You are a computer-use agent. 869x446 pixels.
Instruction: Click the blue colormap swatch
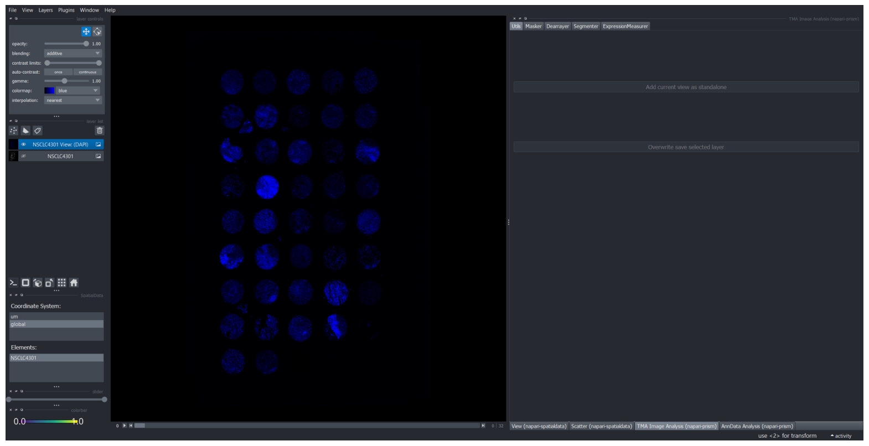click(49, 91)
